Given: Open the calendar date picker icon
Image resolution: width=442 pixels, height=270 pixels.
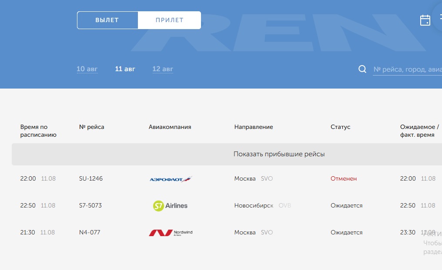Looking at the screenshot, I should [x=425, y=20].
